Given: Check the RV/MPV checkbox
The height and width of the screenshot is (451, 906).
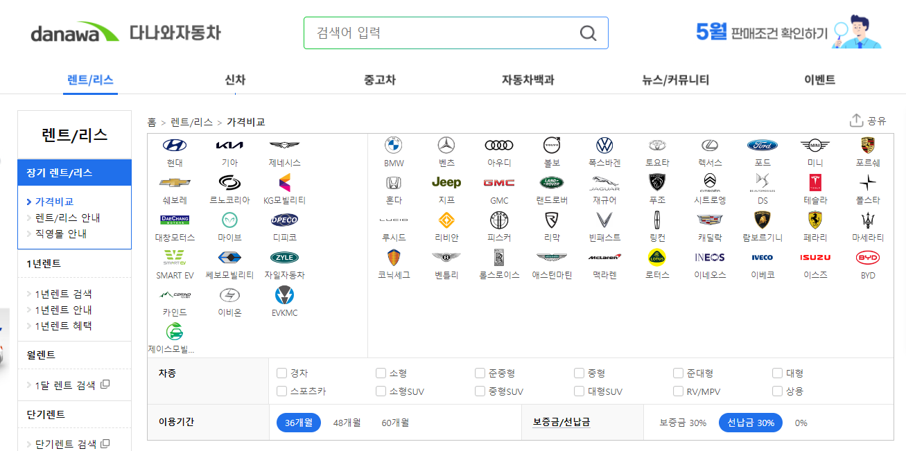Looking at the screenshot, I should pyautogui.click(x=678, y=391).
